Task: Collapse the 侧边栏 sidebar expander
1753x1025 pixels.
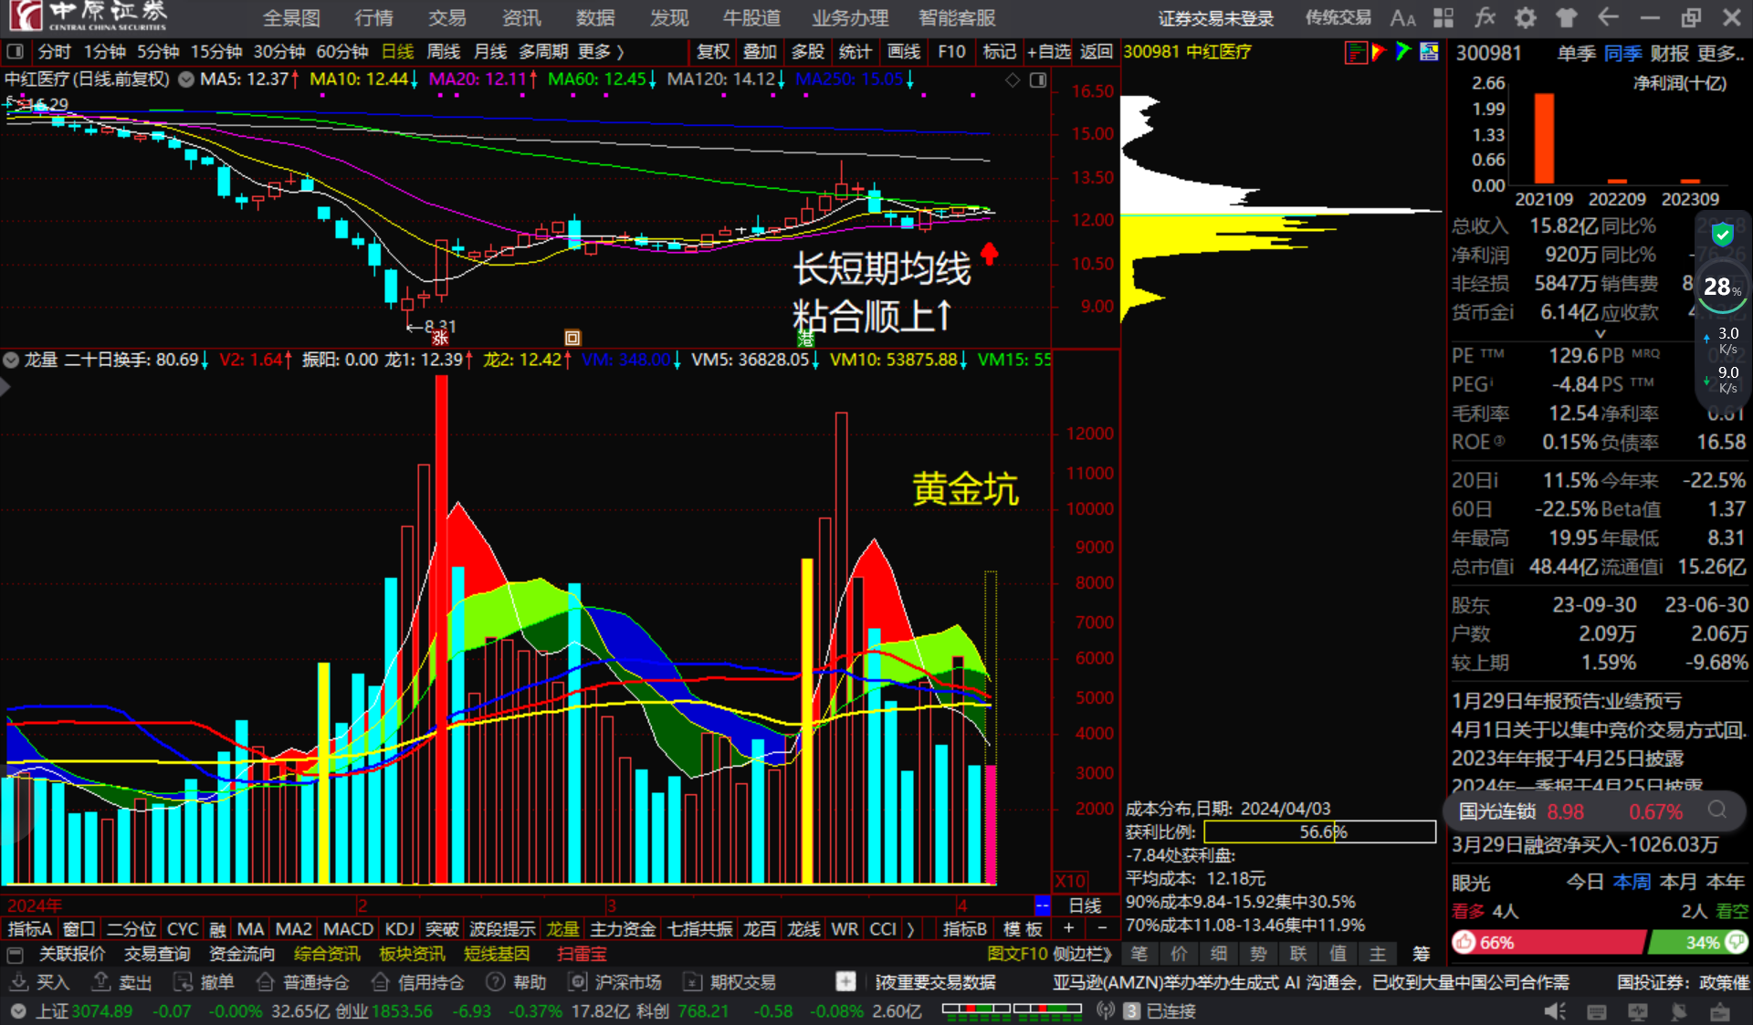Action: coord(1081,954)
